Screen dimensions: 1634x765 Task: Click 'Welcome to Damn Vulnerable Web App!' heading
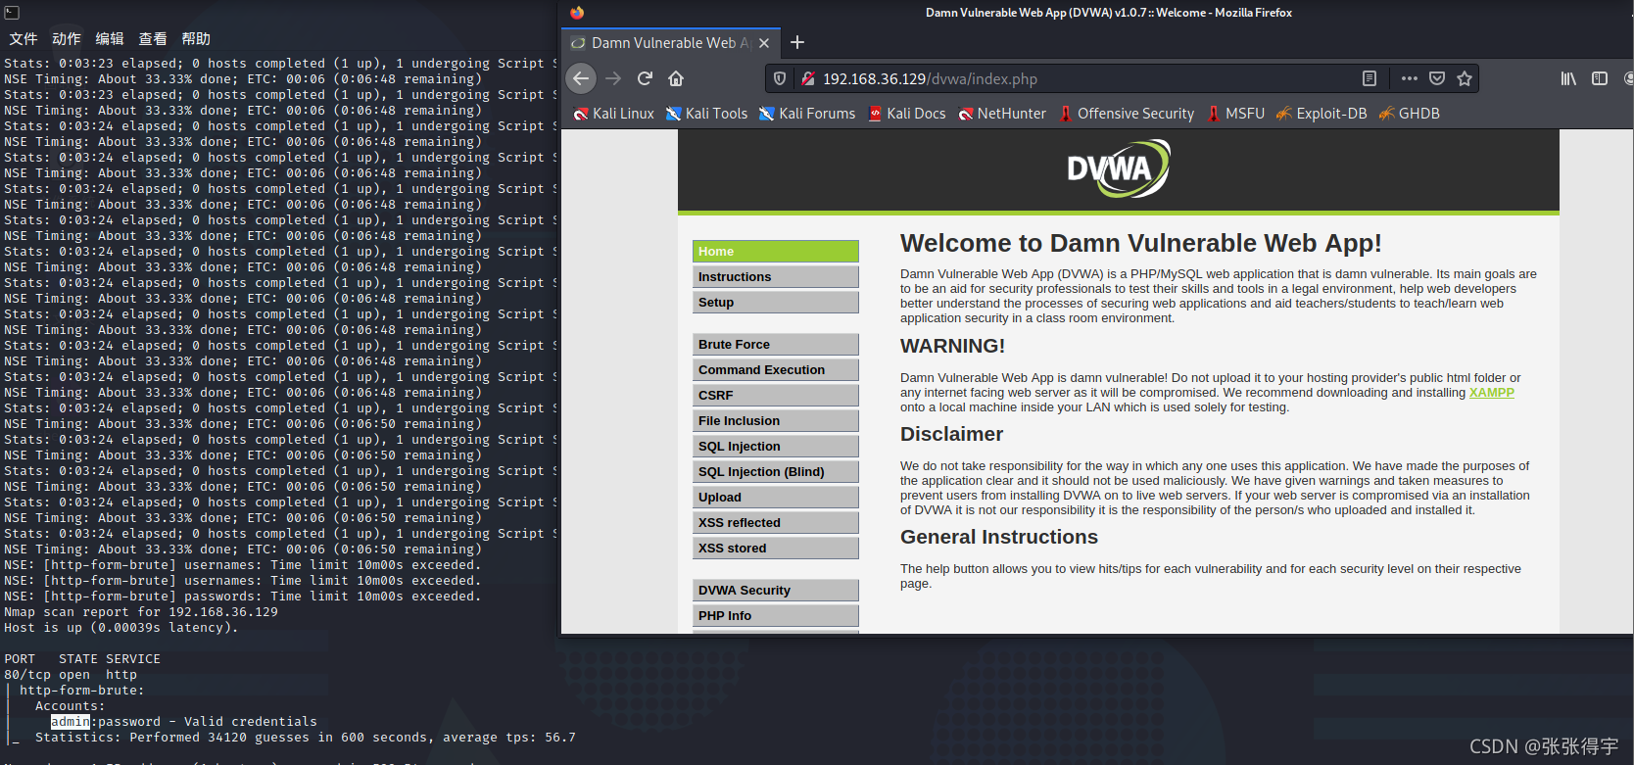coord(1140,243)
